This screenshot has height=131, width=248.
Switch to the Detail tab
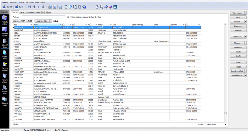tap(22, 12)
